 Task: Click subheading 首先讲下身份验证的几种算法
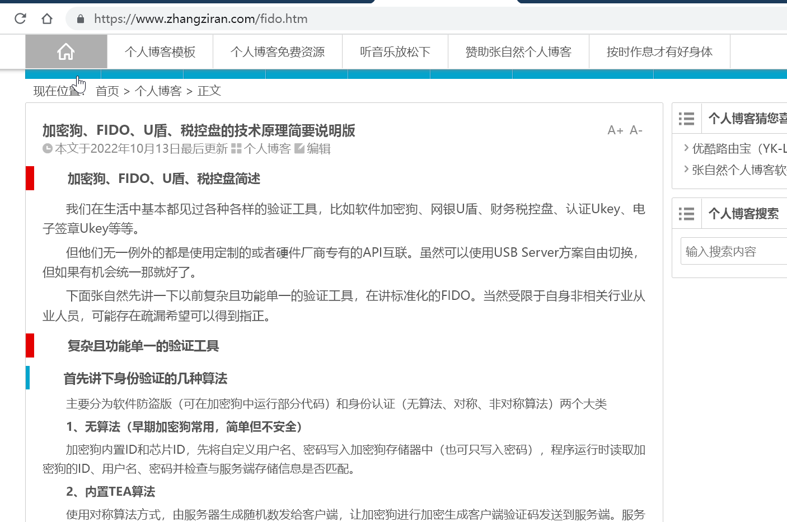pyautogui.click(x=146, y=379)
